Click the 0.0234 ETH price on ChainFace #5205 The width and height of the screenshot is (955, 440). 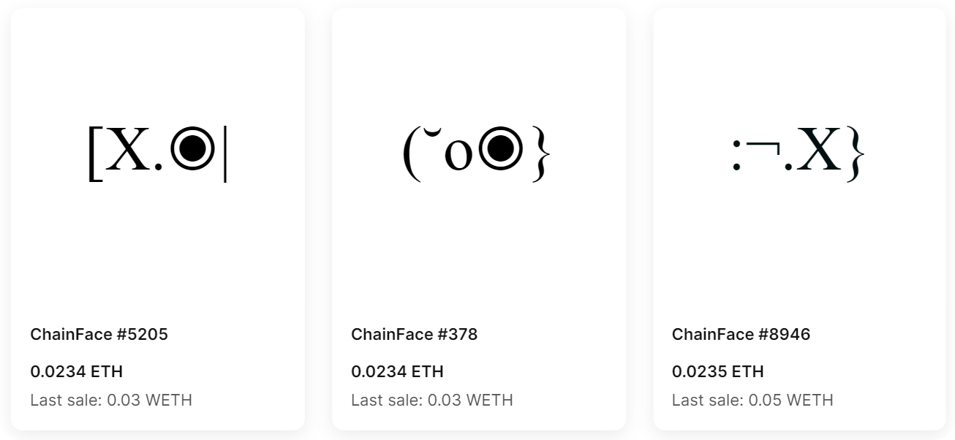tap(76, 371)
